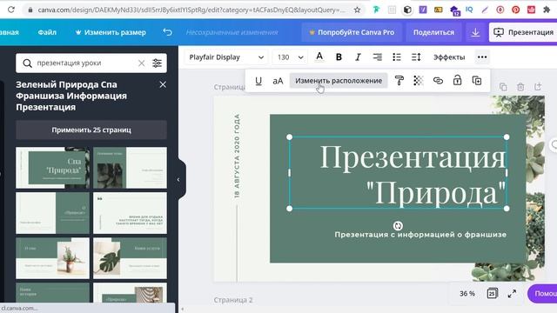The height and width of the screenshot is (313, 557).
Task: Open the Pinterest browser extension
Action: pos(515,10)
